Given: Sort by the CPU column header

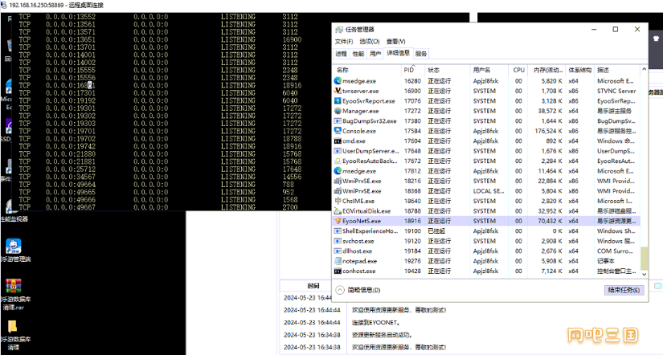Looking at the screenshot, I should click(518, 70).
